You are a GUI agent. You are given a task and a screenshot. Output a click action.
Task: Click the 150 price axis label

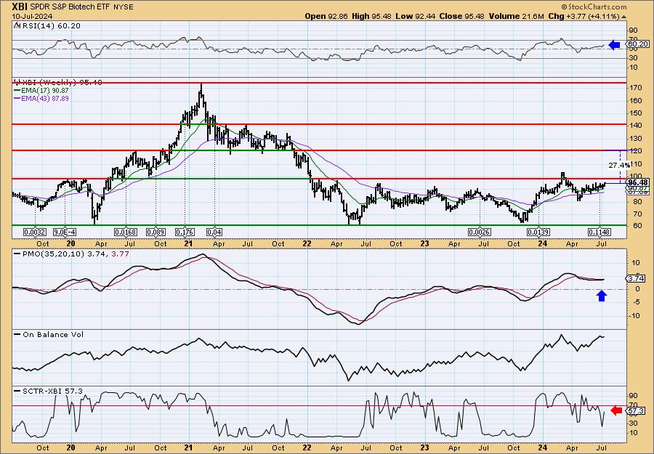click(636, 113)
